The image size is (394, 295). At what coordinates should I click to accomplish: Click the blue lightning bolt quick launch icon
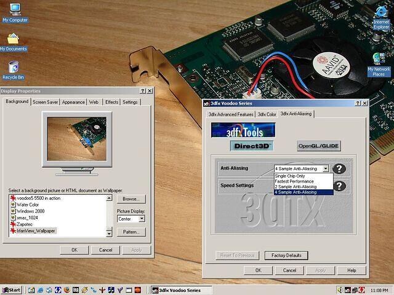tap(58, 290)
